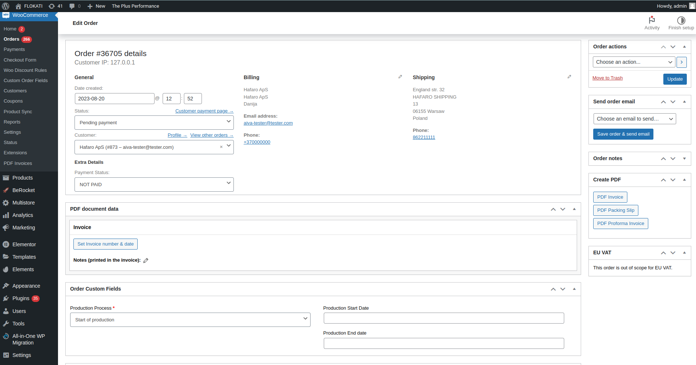696x365 pixels.
Task: Collapse the Order actions panel
Action: click(x=684, y=47)
